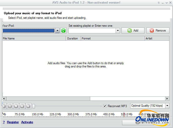The height and width of the screenshot is (128, 173).
Task: Click the horizontal scrollbar thumb
Action: (x=48, y=98)
